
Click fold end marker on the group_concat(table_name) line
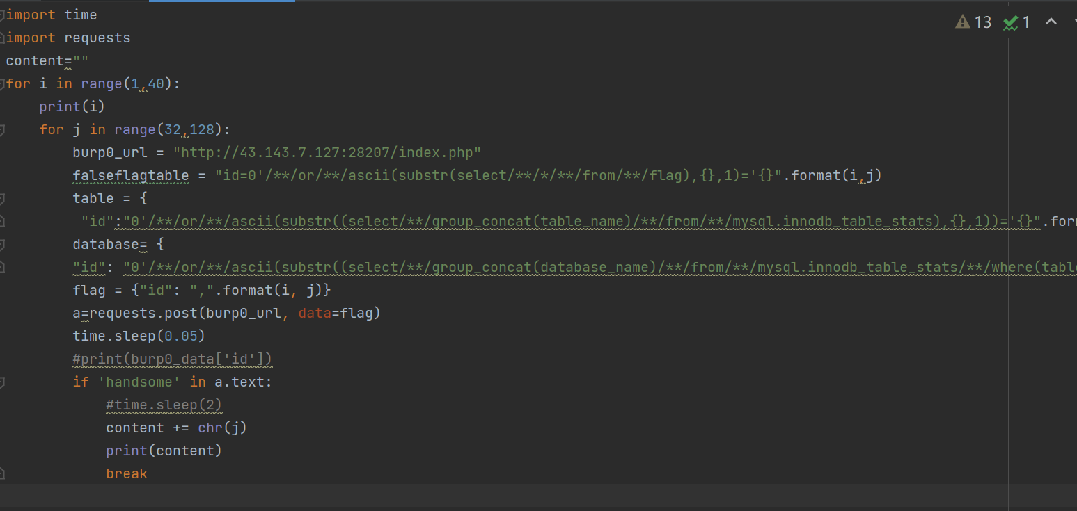(x=3, y=221)
